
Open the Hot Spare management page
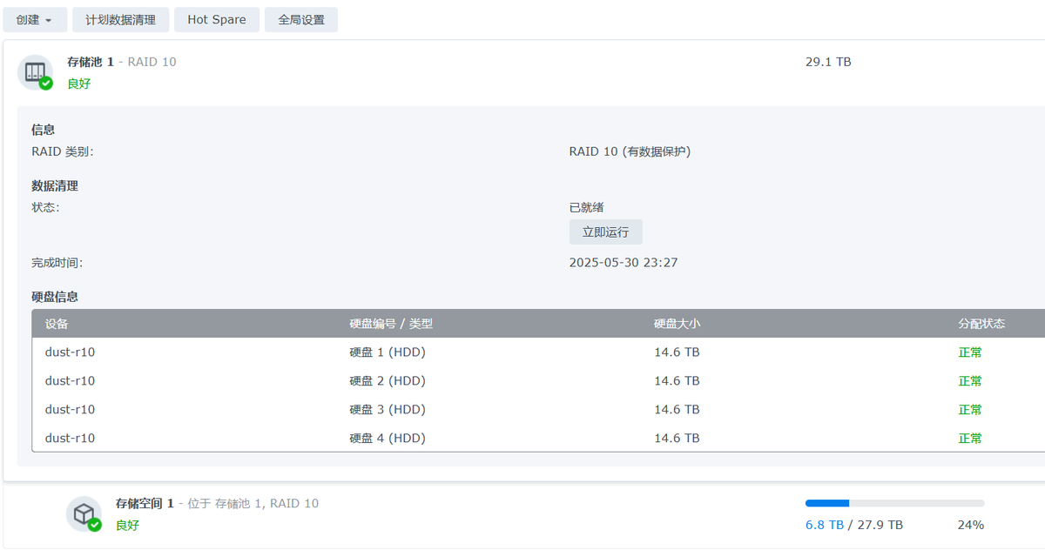[216, 19]
